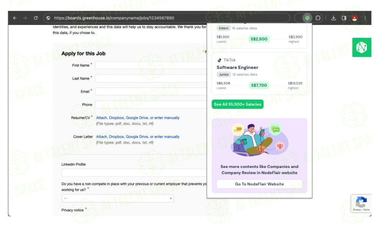Toggle the browser side panel icon
Viewport: 379px width, 227px height.
click(x=344, y=18)
